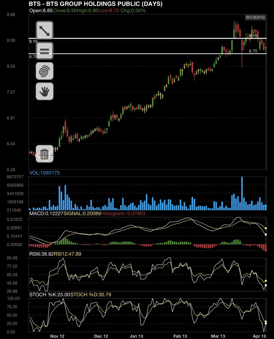
Task: Click the yellow STOCH %D end dot
Action: click(266, 322)
